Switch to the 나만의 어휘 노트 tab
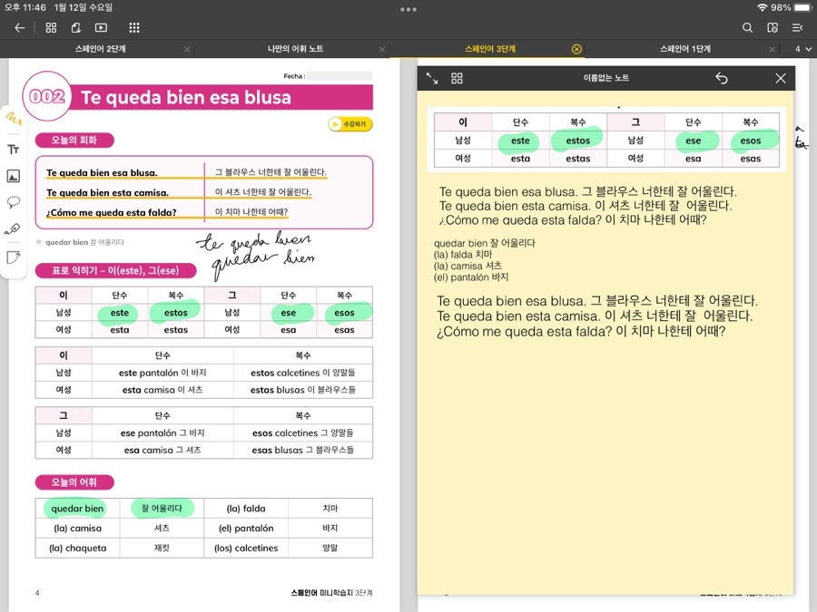Screen dimensions: 817x612 click(295, 49)
